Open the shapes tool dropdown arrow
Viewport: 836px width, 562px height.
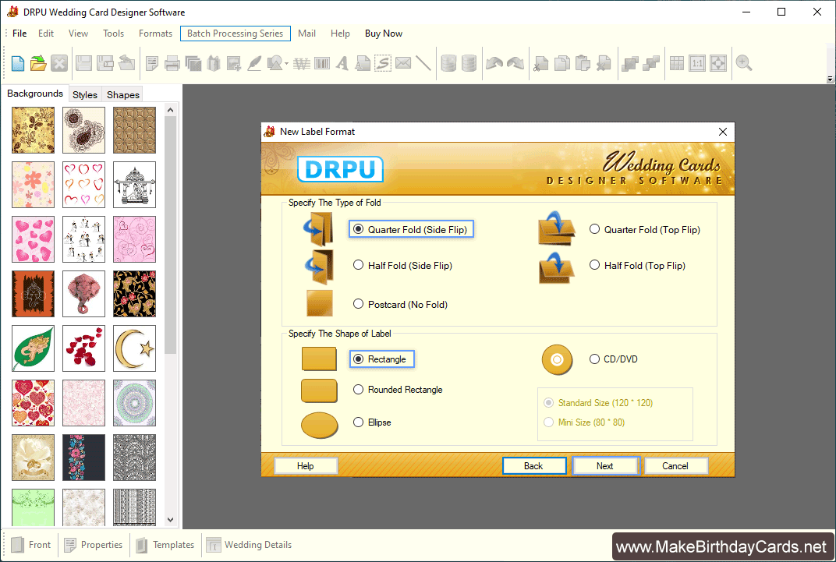(286, 64)
